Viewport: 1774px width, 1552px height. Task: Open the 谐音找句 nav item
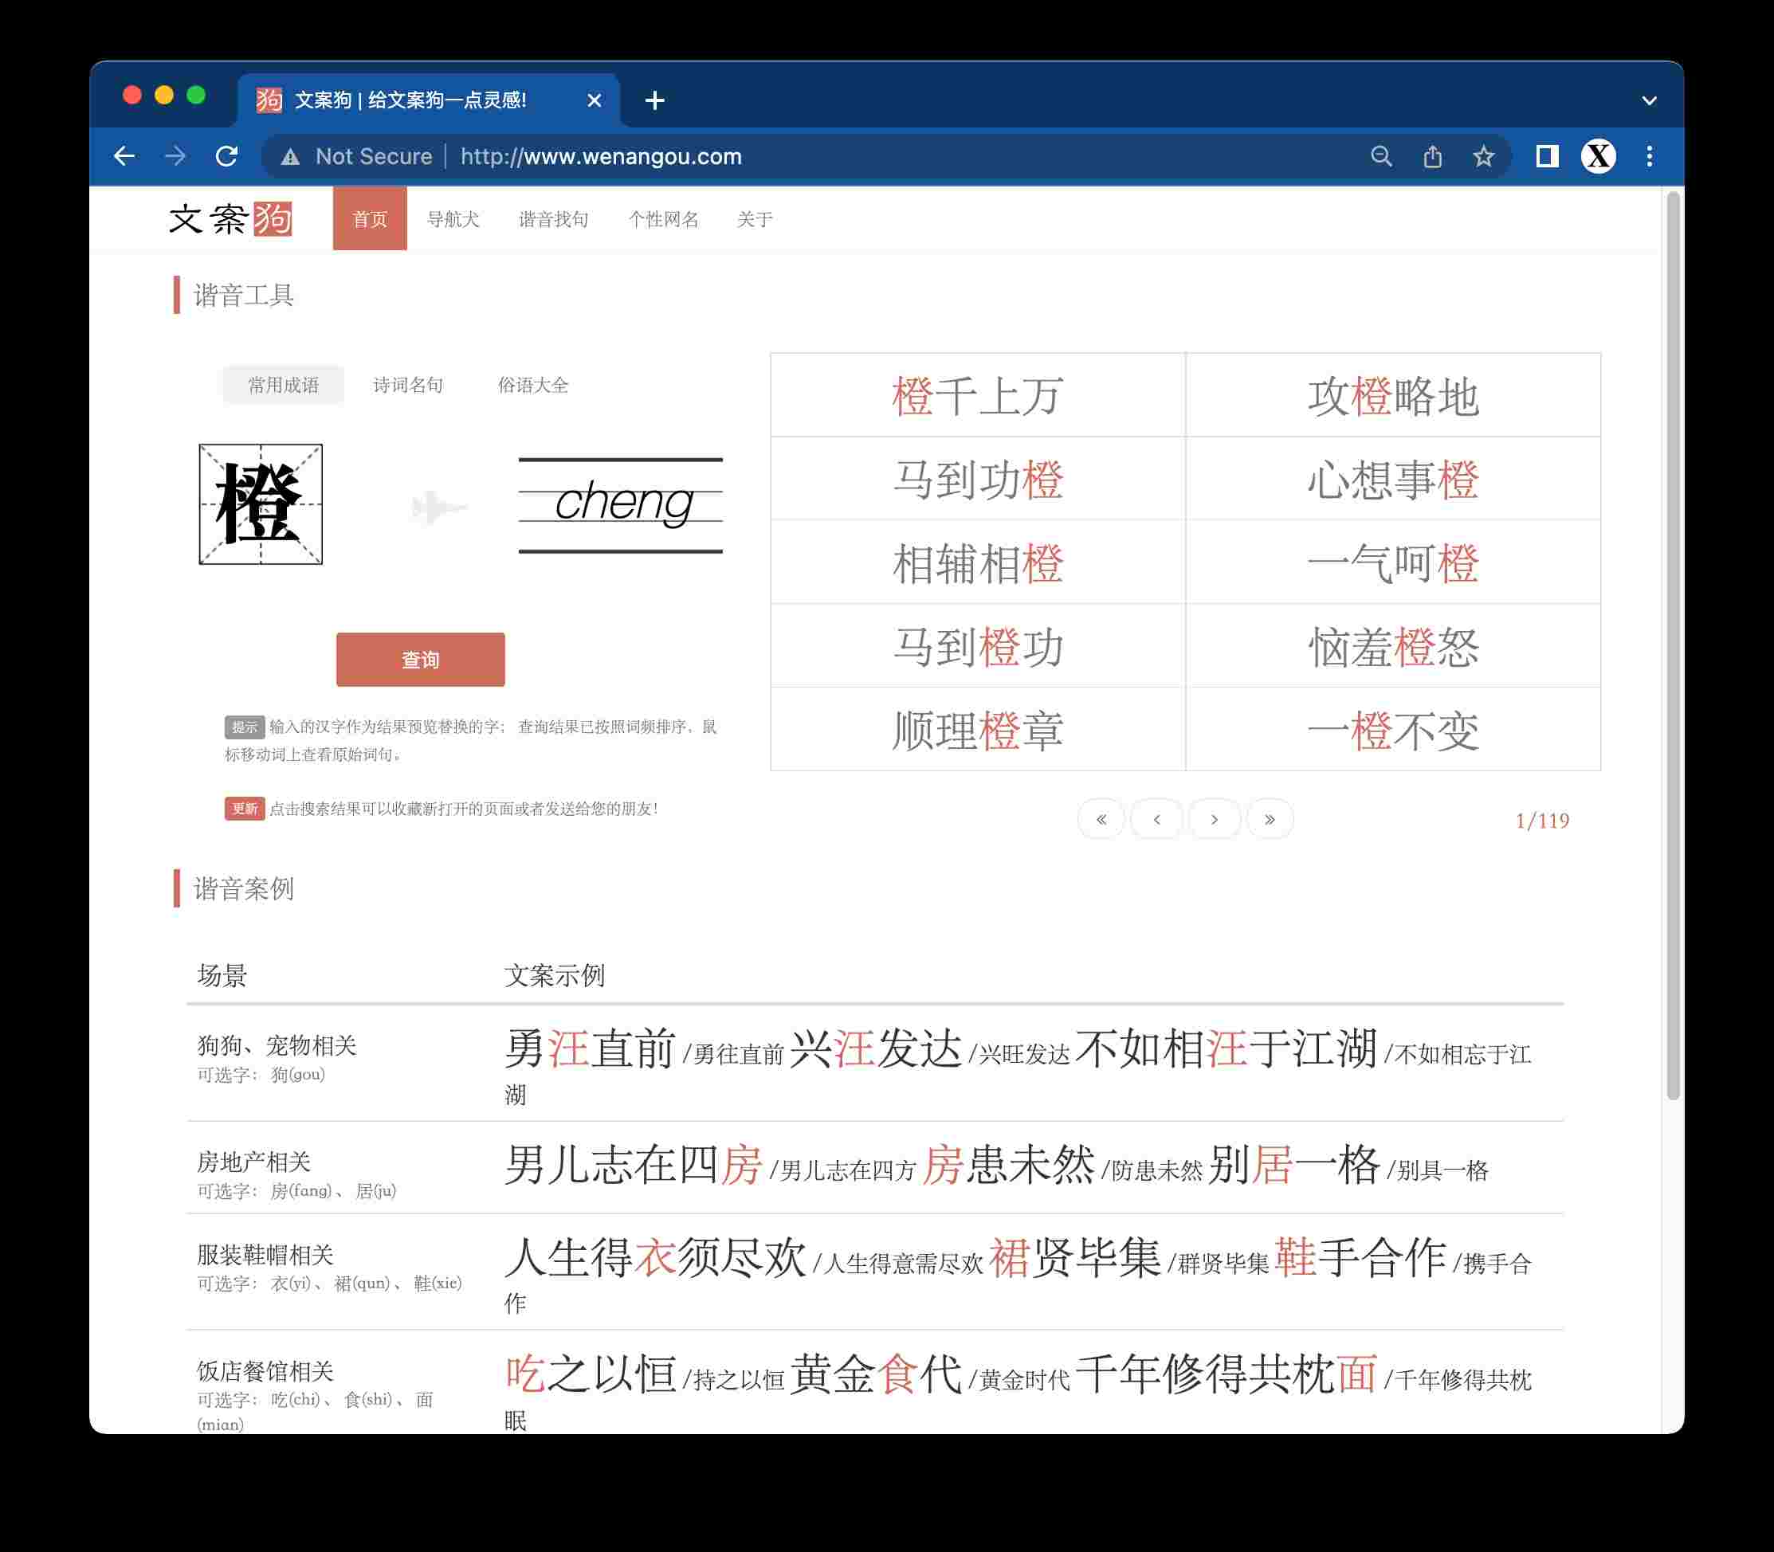[x=554, y=219]
